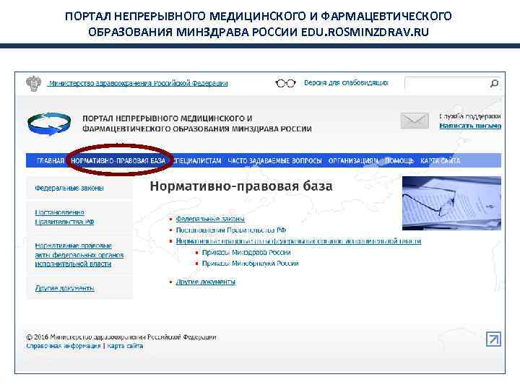Open the ГЛАВНАЯ menu item
Screen dimensions: 520x390
[51, 160]
